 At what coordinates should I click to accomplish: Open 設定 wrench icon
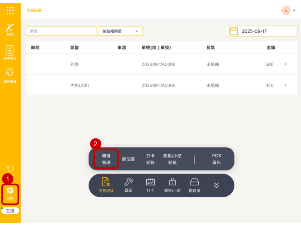click(128, 185)
